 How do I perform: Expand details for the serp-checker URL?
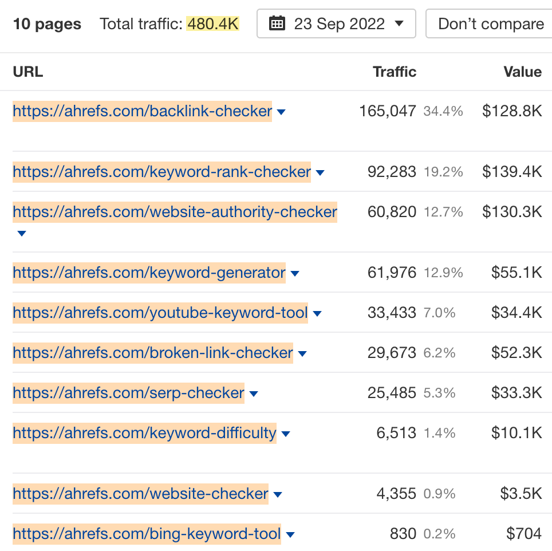click(x=253, y=393)
